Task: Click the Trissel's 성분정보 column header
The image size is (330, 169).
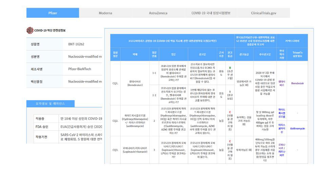Action: (x=297, y=54)
